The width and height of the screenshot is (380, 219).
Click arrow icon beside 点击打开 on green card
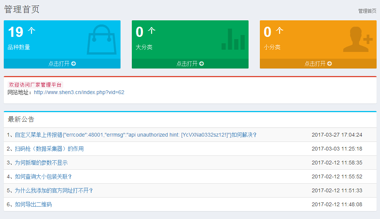201,64
